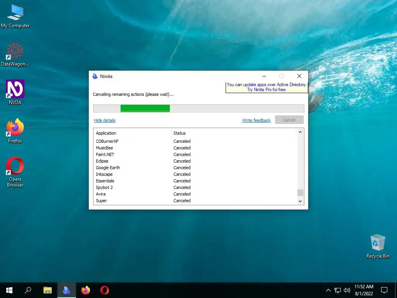Minimize the Ninite window
The width and height of the screenshot is (397, 298).
coord(264,76)
